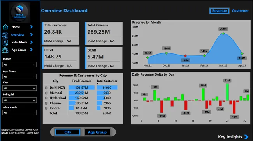Click the red -18M daily delta bar
The width and height of the screenshot is (253, 141).
[234, 107]
